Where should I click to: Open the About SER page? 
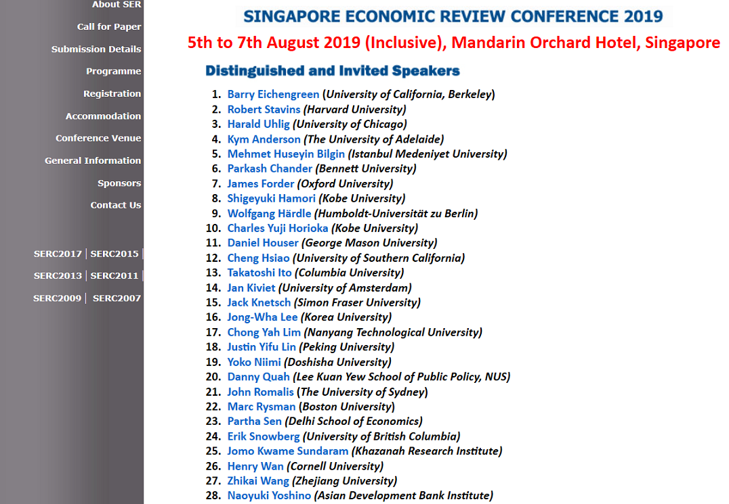(115, 5)
